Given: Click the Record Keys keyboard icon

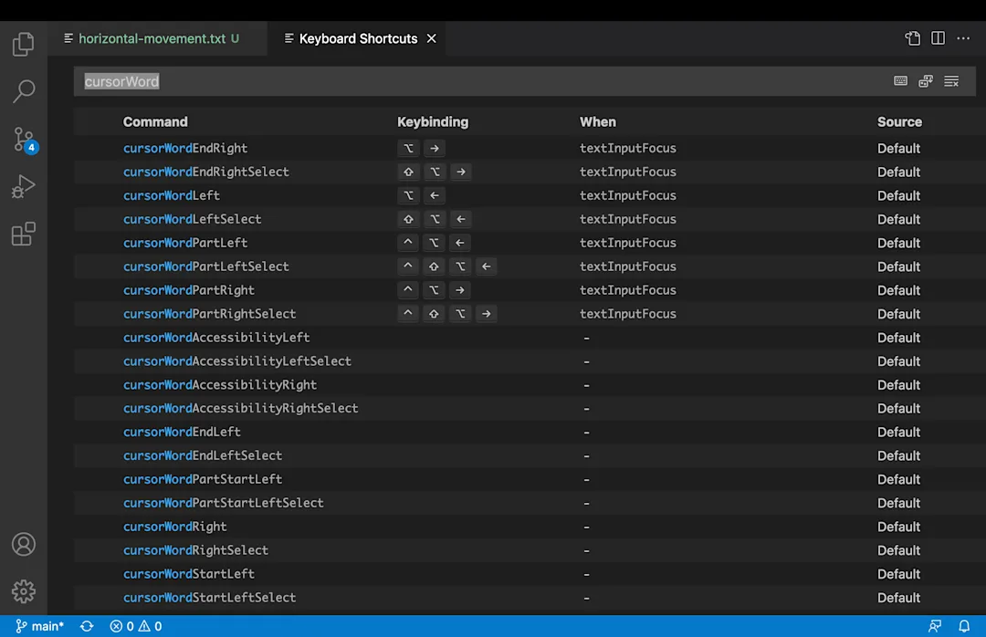Looking at the screenshot, I should 900,81.
